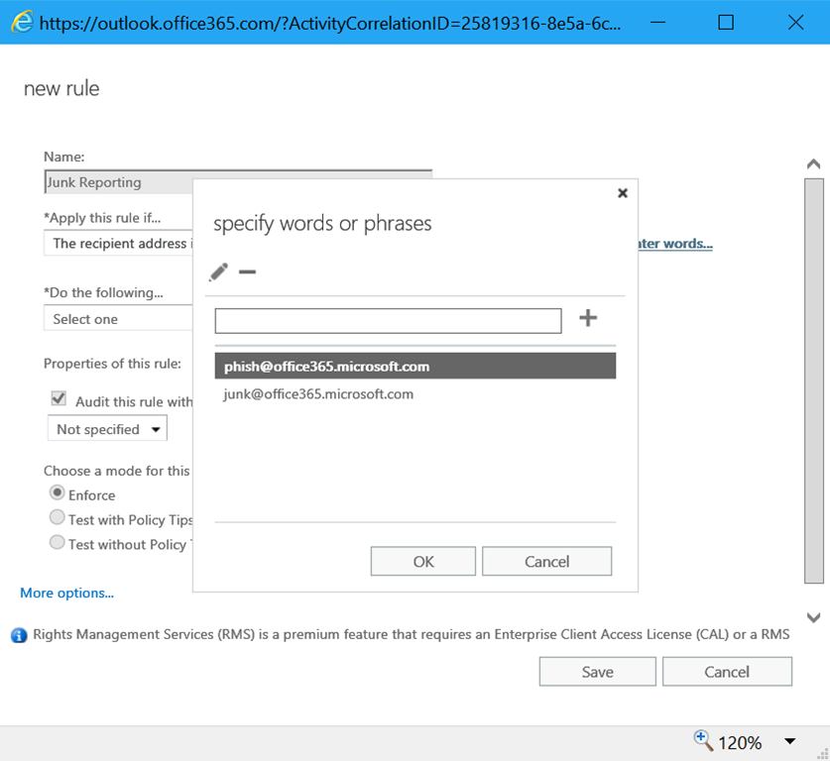Click the Save button
Image resolution: width=830 pixels, height=761 pixels.
(x=598, y=672)
